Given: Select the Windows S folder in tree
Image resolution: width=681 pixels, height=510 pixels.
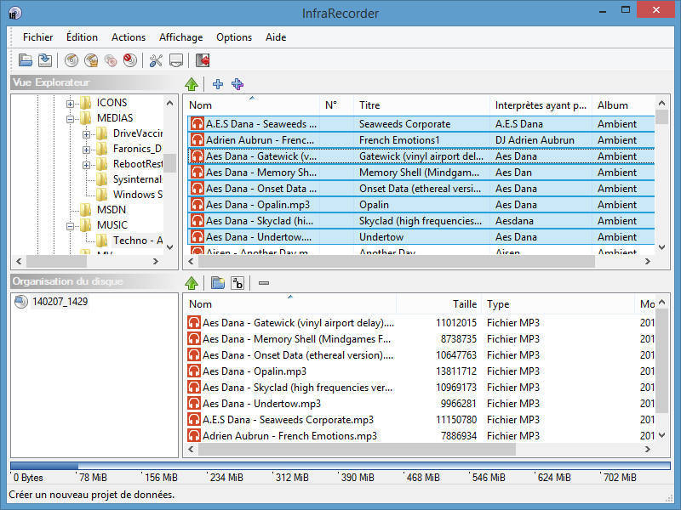Looking at the screenshot, I should [137, 195].
